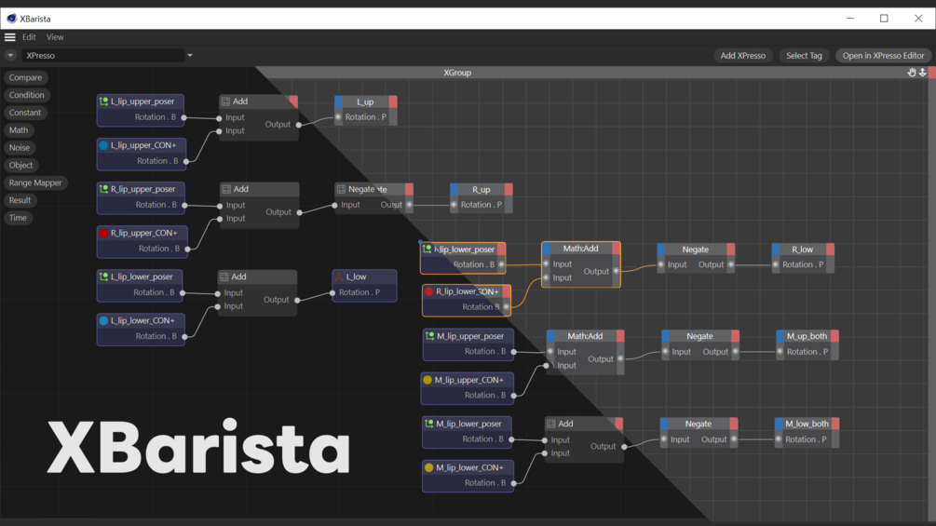This screenshot has height=526, width=936.
Task: Click the blue L_lip_upper_CON+ node icon
Action: tap(104, 145)
